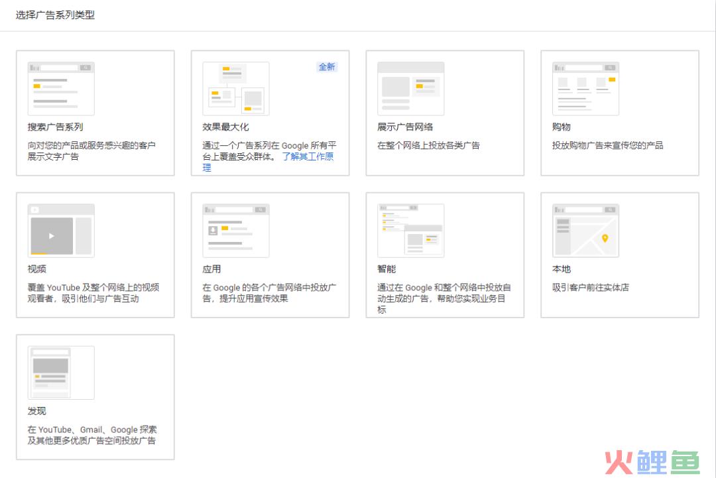The image size is (716, 478).
Task: Click description 覆盖 YouTube 及整个网络上的视频观看者
Action: 93,292
